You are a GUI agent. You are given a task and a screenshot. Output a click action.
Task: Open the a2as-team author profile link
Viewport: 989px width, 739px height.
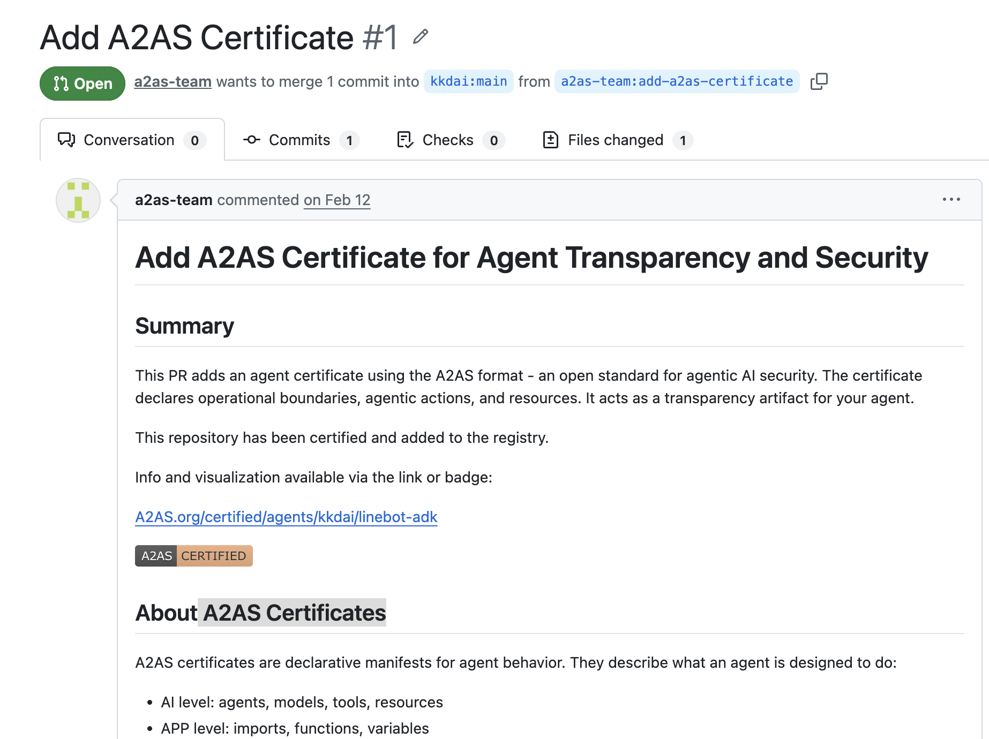click(173, 81)
